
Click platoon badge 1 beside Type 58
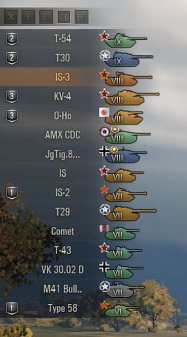point(12,308)
